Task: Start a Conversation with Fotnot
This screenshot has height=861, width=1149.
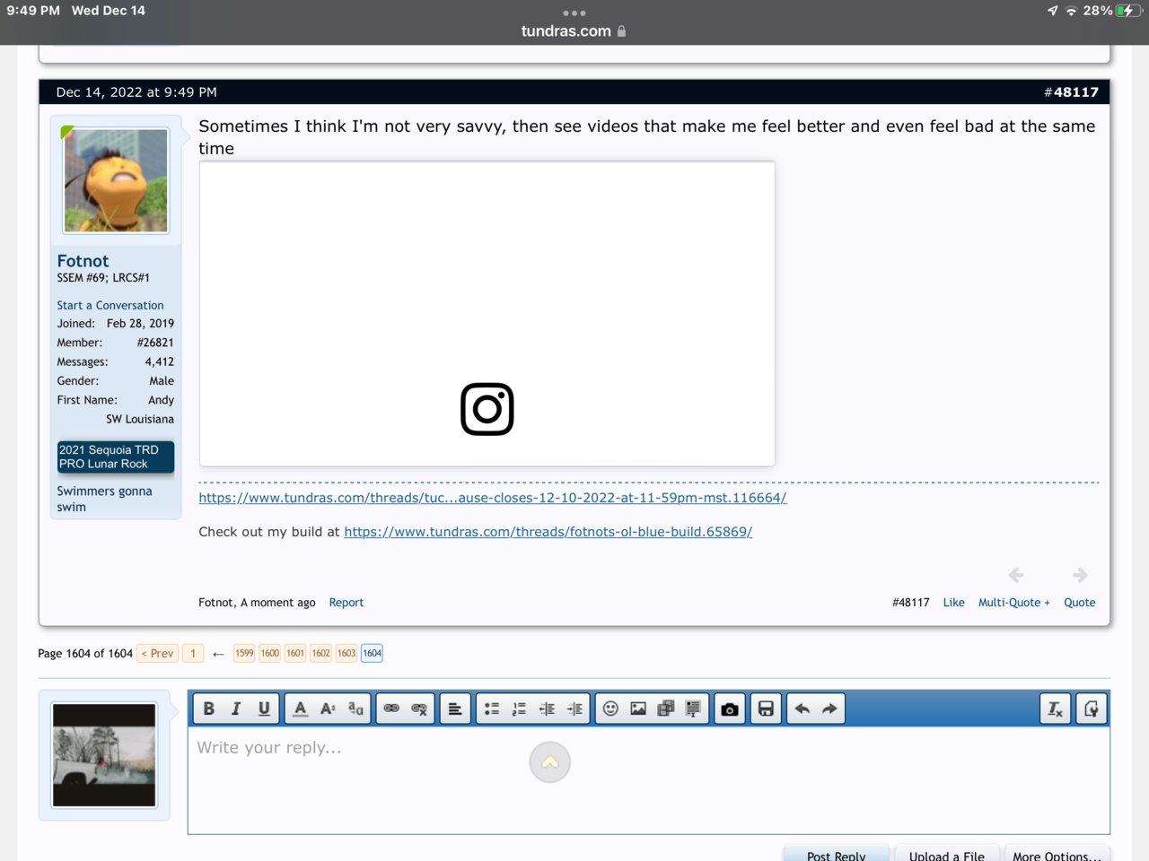Action: click(x=110, y=306)
